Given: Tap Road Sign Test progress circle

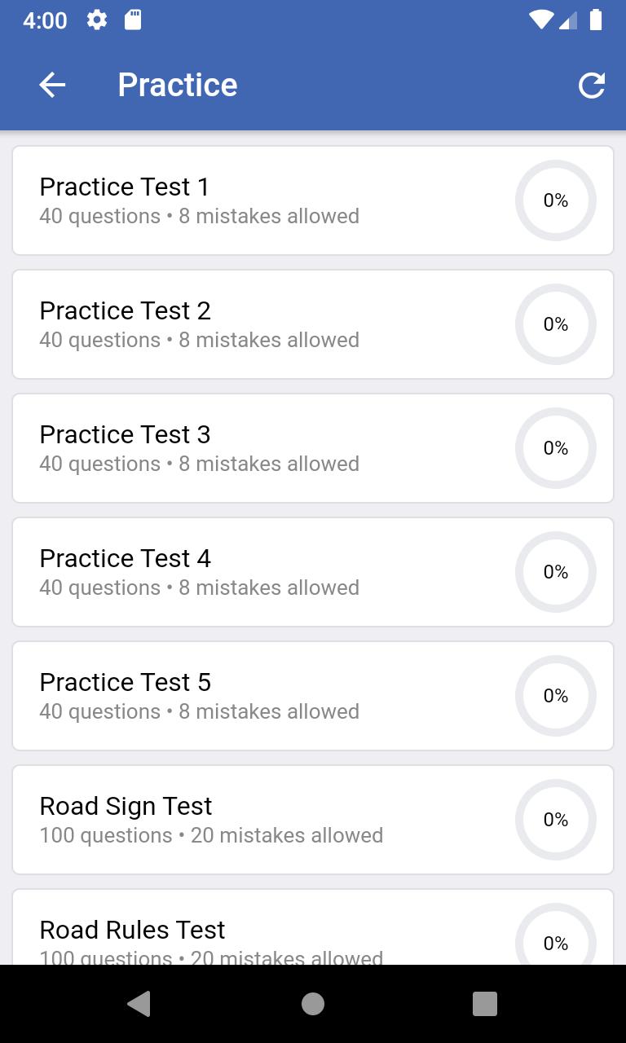Looking at the screenshot, I should click(x=556, y=820).
